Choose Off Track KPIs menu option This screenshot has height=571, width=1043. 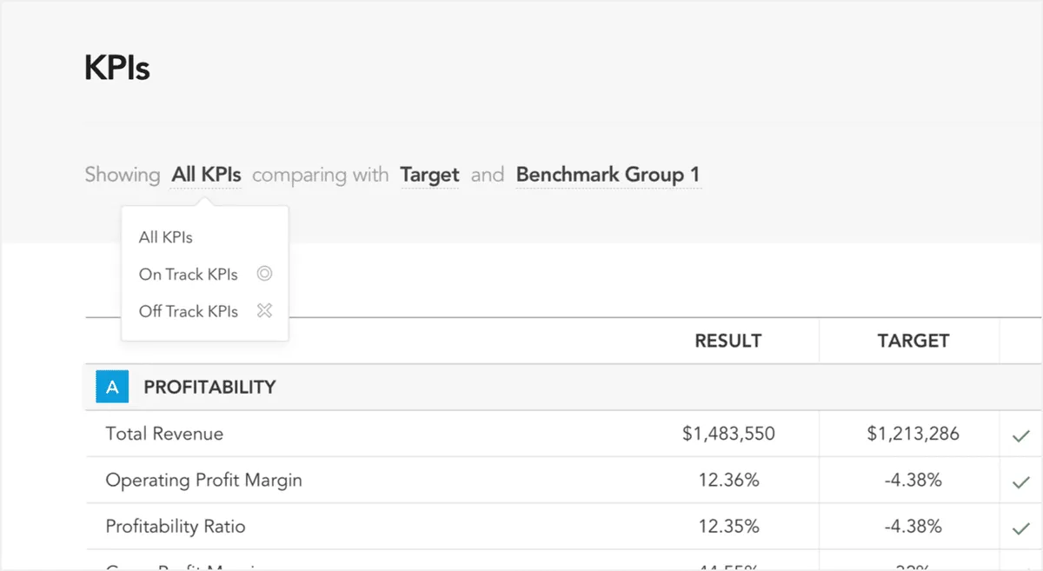(188, 311)
